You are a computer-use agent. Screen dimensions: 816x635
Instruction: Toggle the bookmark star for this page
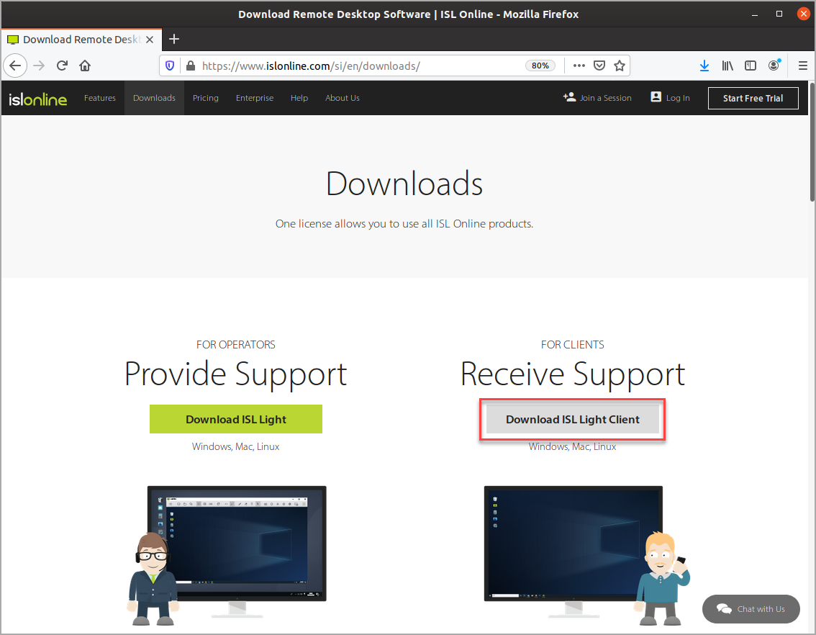click(620, 66)
